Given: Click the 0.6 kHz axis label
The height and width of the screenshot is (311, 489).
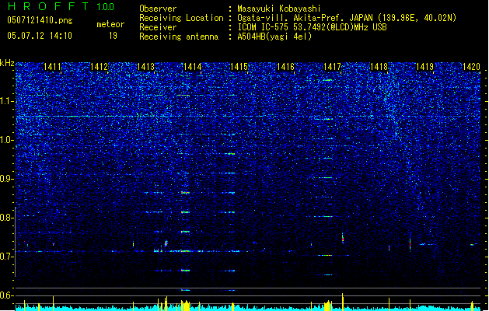Looking at the screenshot, I should coord(6,295).
